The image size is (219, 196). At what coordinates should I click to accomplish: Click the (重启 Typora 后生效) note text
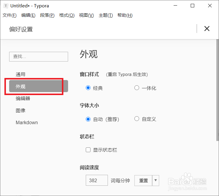[x=127, y=74]
